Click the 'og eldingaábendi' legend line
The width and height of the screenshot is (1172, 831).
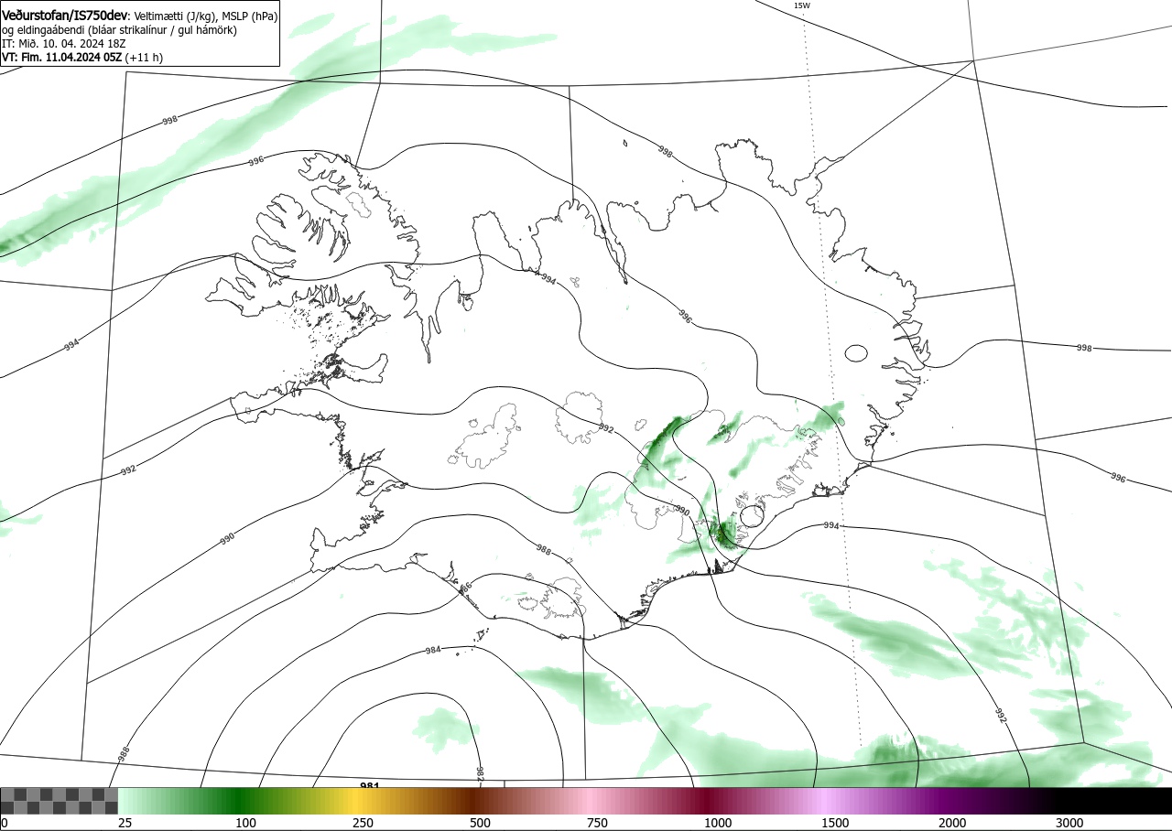point(120,29)
